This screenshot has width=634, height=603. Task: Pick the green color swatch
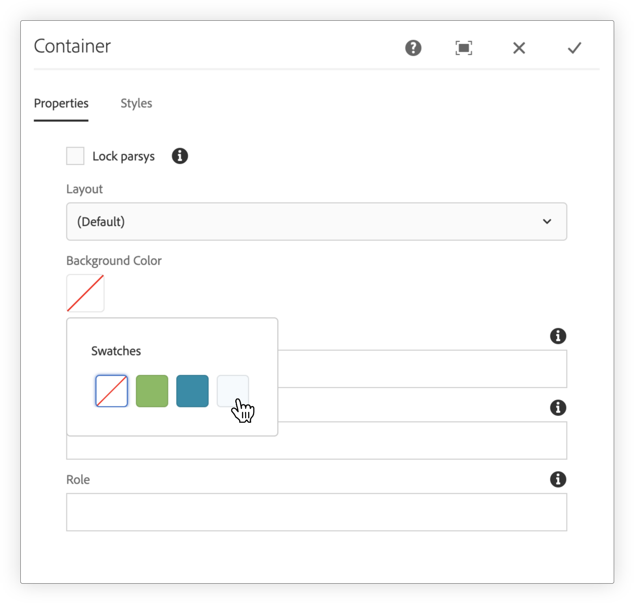pyautogui.click(x=152, y=391)
